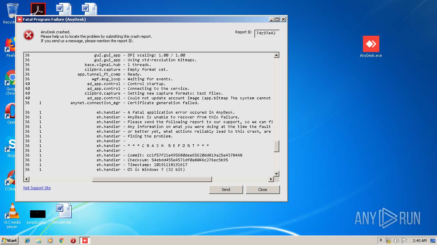Click the horizontal scrollbar thumb in log

point(152,179)
